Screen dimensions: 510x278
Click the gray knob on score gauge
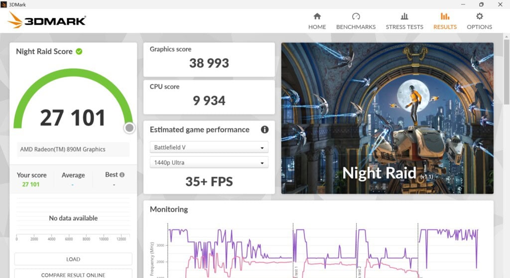coord(129,128)
